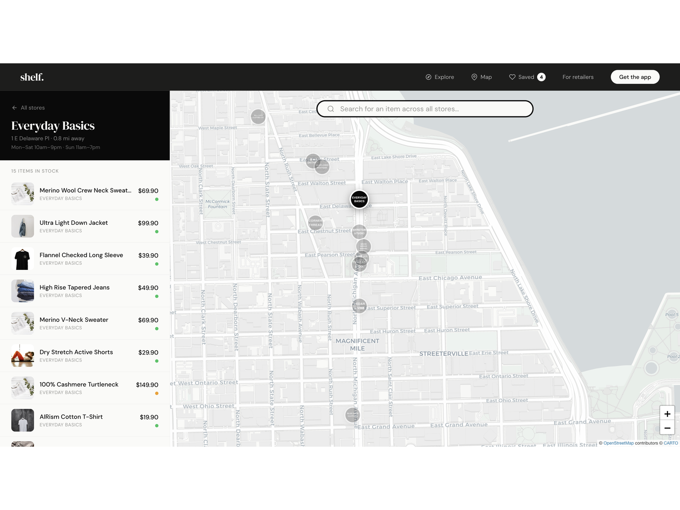
Task: Click the store address 1 E Delaware Pl
Action: click(x=30, y=138)
